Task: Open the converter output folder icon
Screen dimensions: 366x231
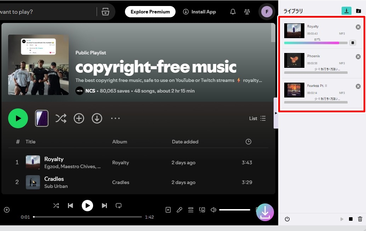Action: click(359, 11)
